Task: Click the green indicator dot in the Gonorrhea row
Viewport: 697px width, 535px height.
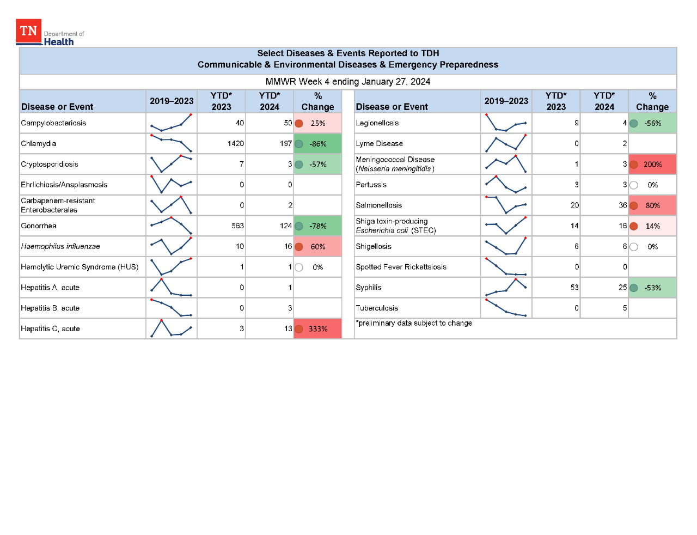Action: pos(299,226)
